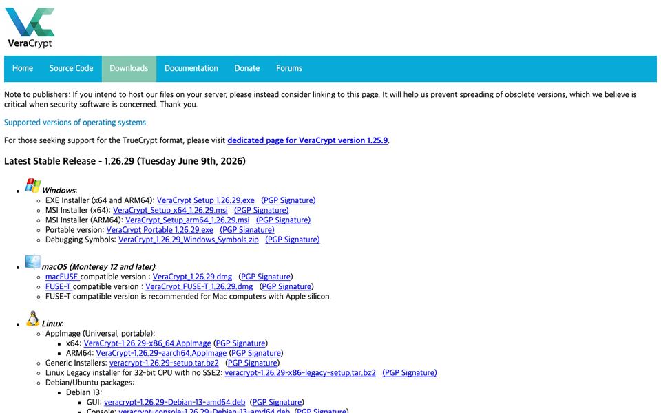Open PGP Signature for Linux Legacy installer

(410, 372)
